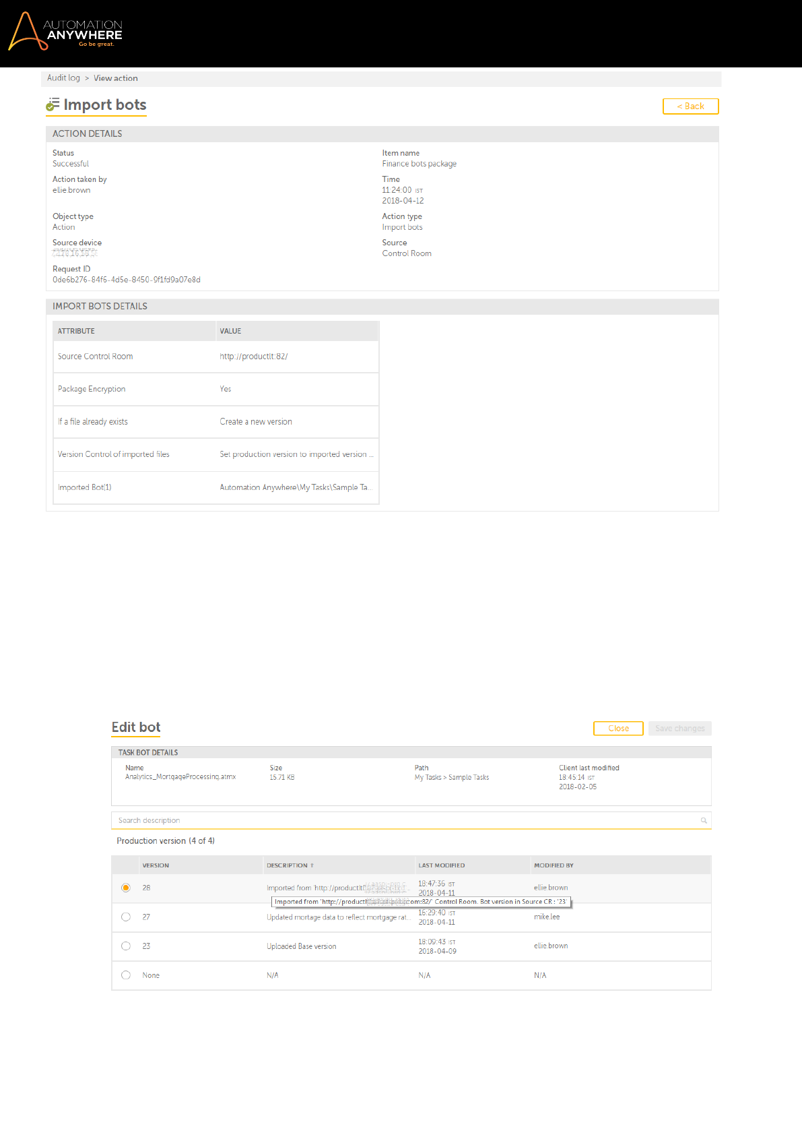Image resolution: width=802 pixels, height=1135 pixels.
Task: Click 'Uploaded Base version' description
Action: 302,946
